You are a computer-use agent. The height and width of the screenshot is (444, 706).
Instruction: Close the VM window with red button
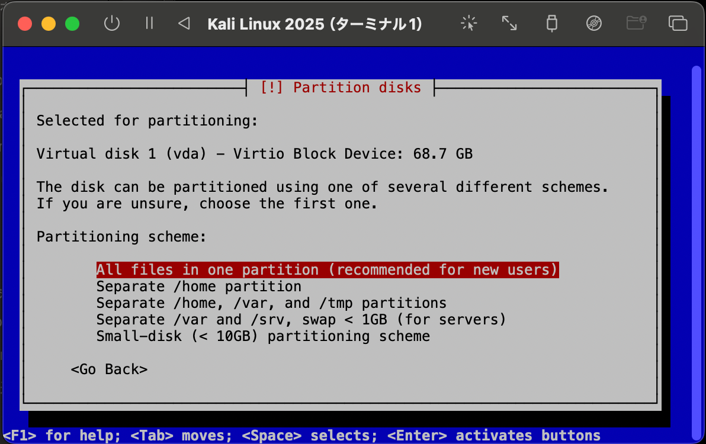(25, 24)
